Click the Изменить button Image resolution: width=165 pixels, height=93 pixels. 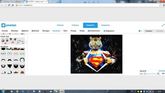(x=90, y=25)
